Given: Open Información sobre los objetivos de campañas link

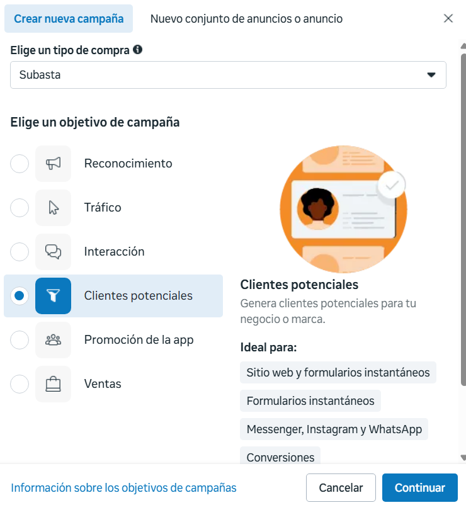Looking at the screenshot, I should point(123,488).
